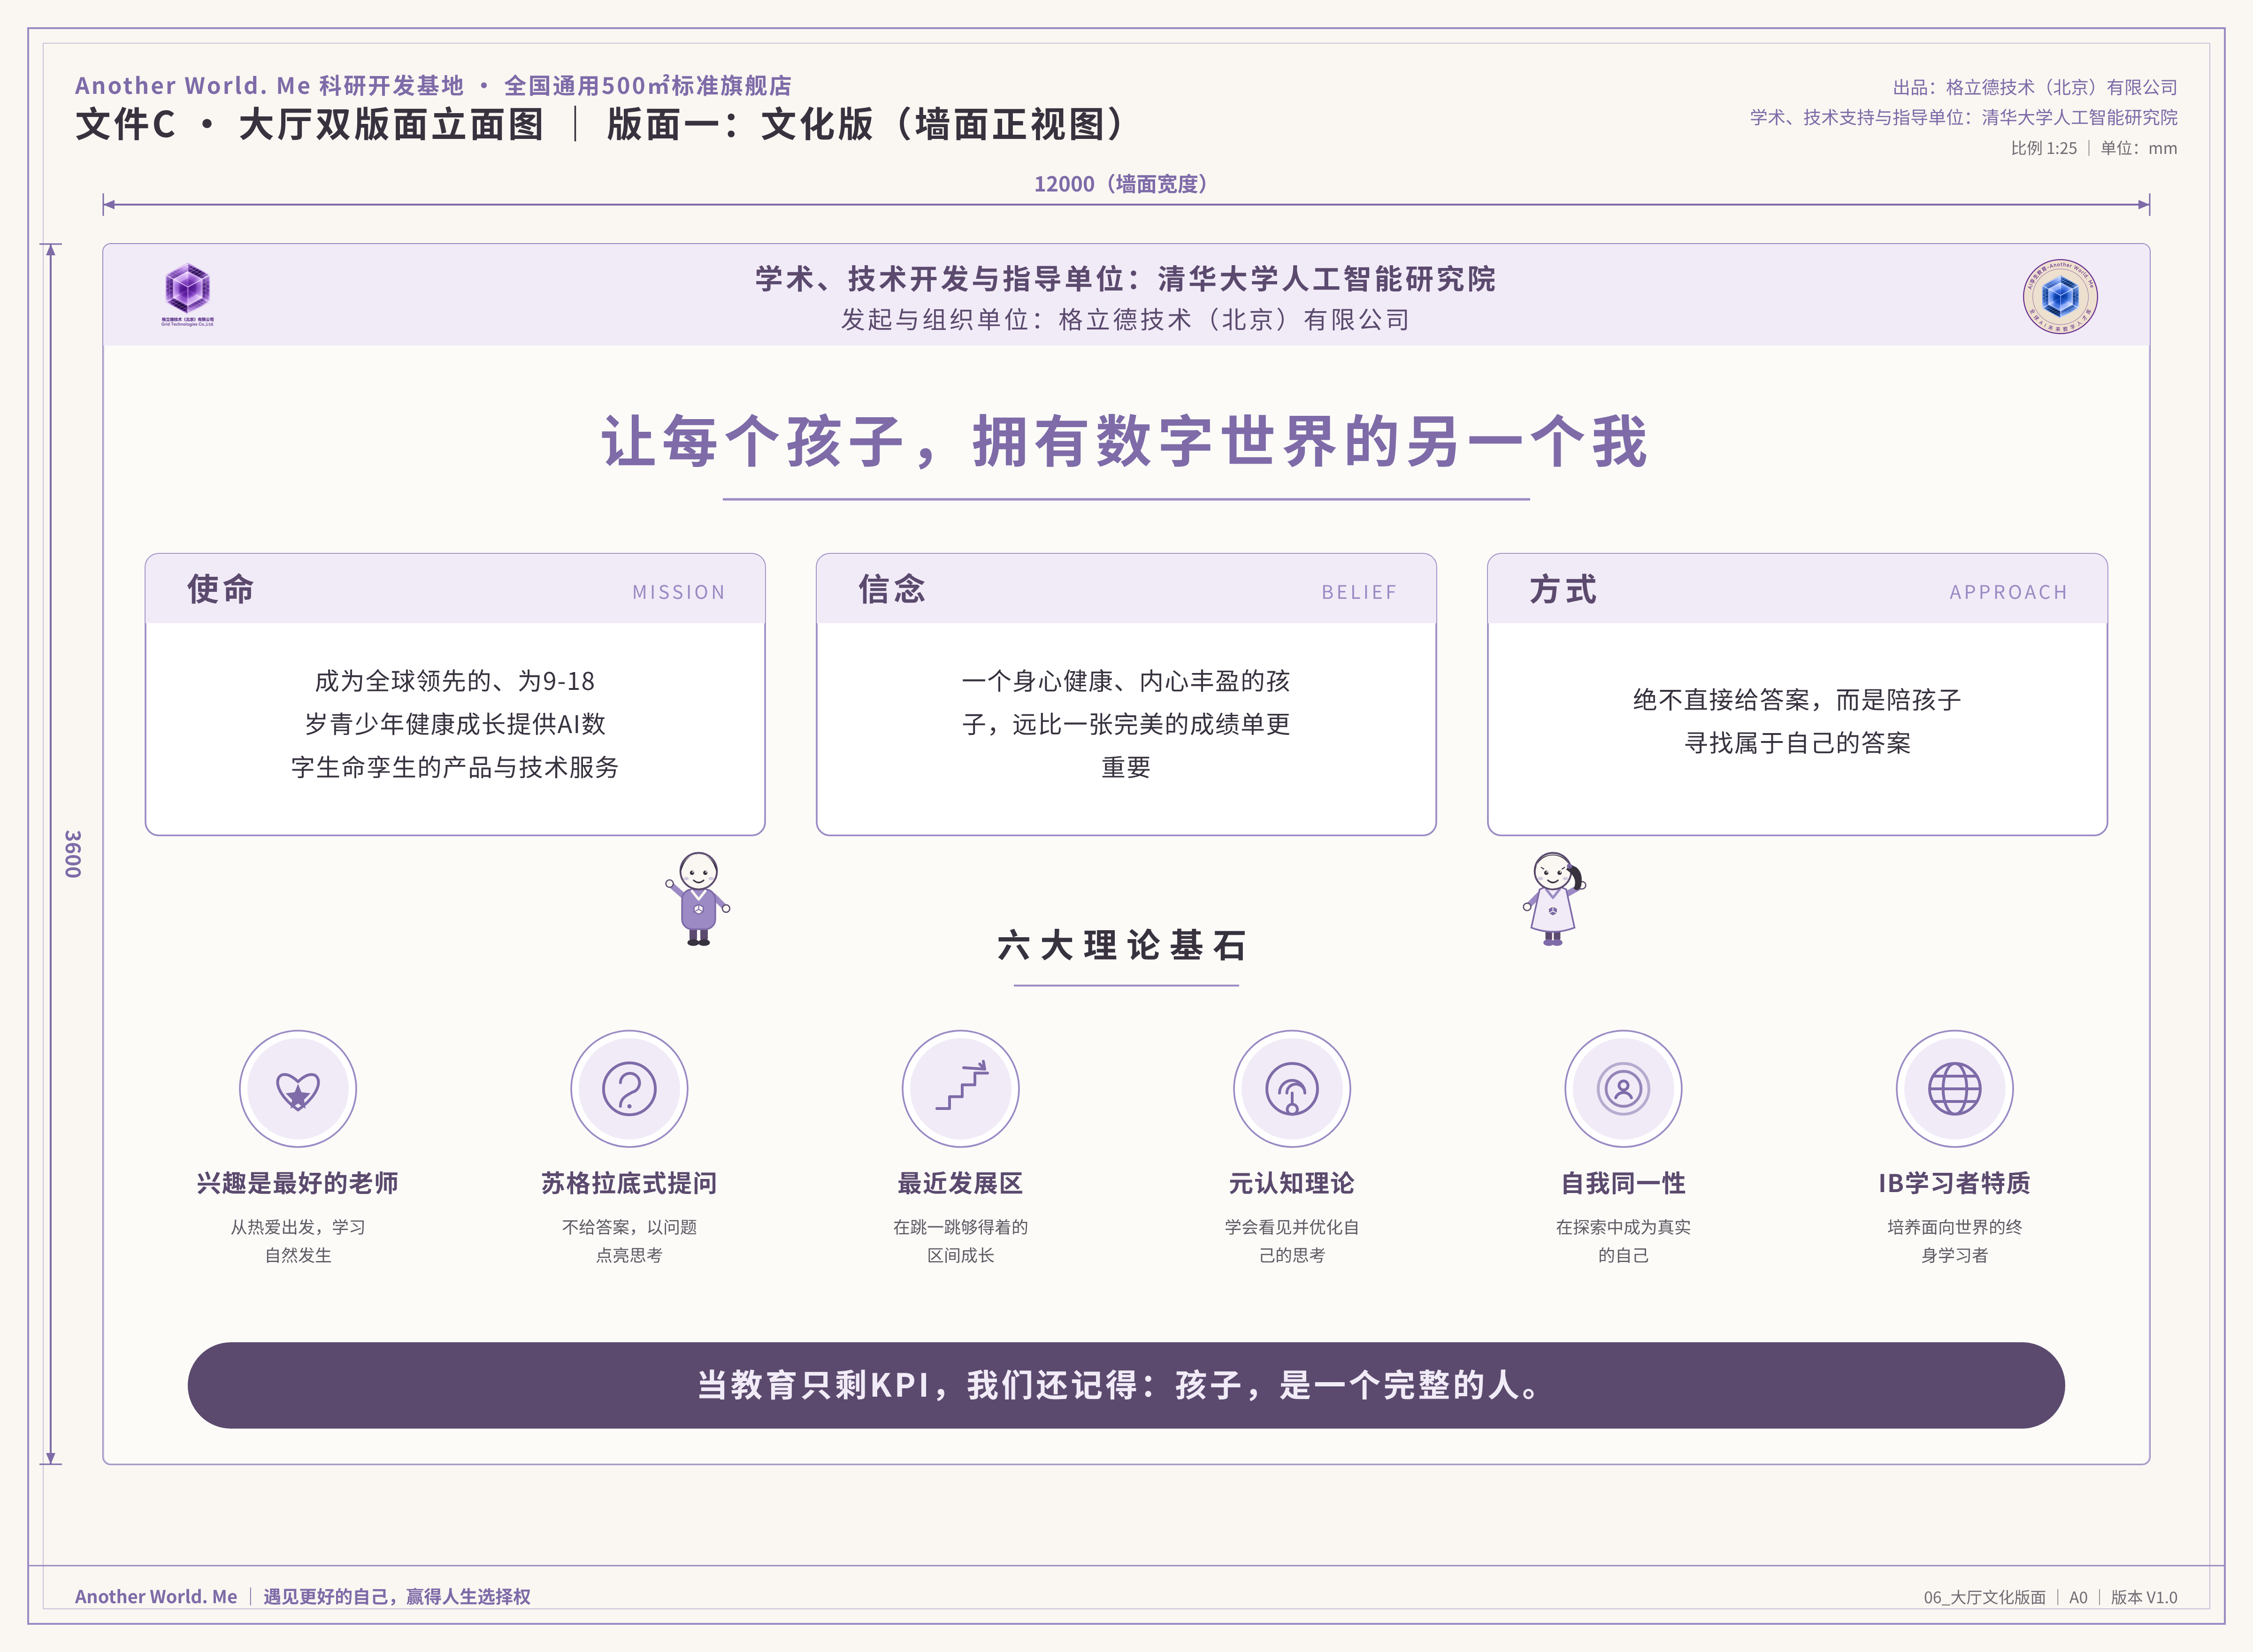Click the belief text about 身心健康、内心丰盈

[1126, 724]
